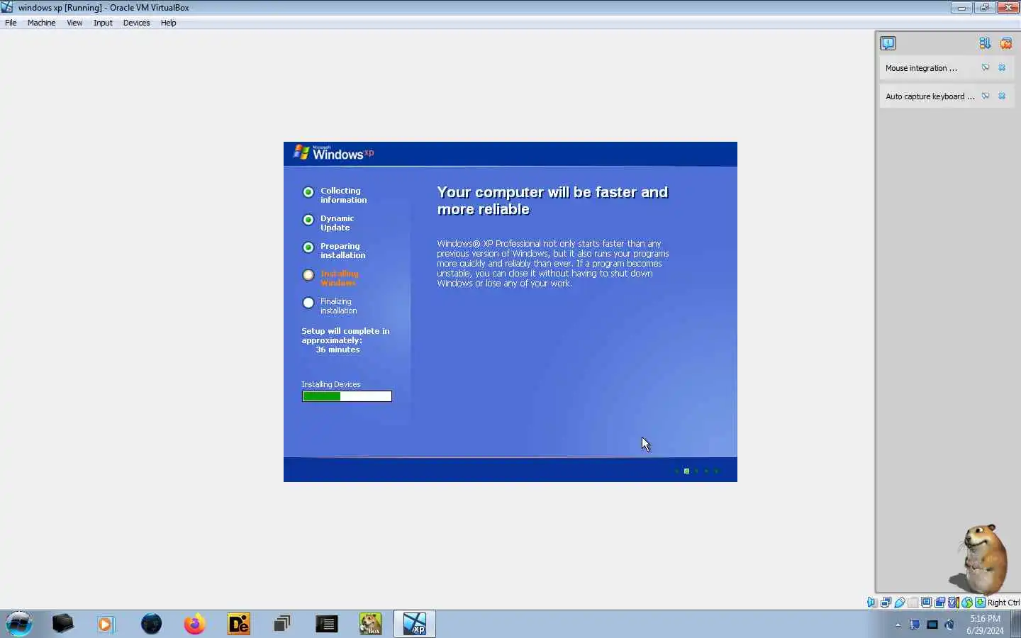Click the 'Your computer will be faster' heading
Viewport: 1021px width, 638px height.
552,201
